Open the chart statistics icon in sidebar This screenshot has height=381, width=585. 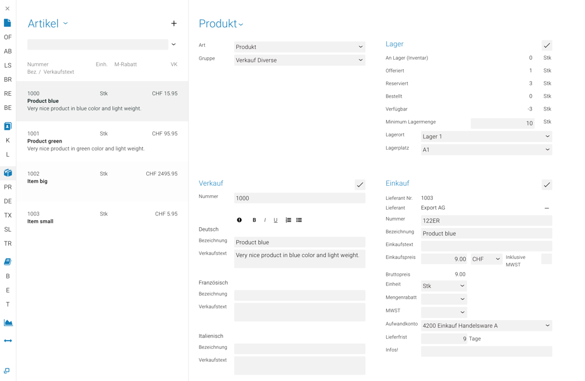pyautogui.click(x=8, y=323)
